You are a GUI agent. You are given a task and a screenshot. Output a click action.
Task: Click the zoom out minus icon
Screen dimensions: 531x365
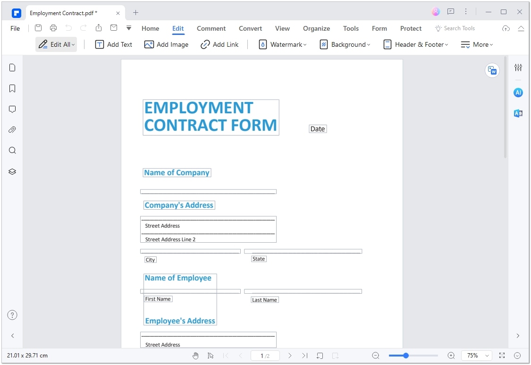[x=376, y=356]
